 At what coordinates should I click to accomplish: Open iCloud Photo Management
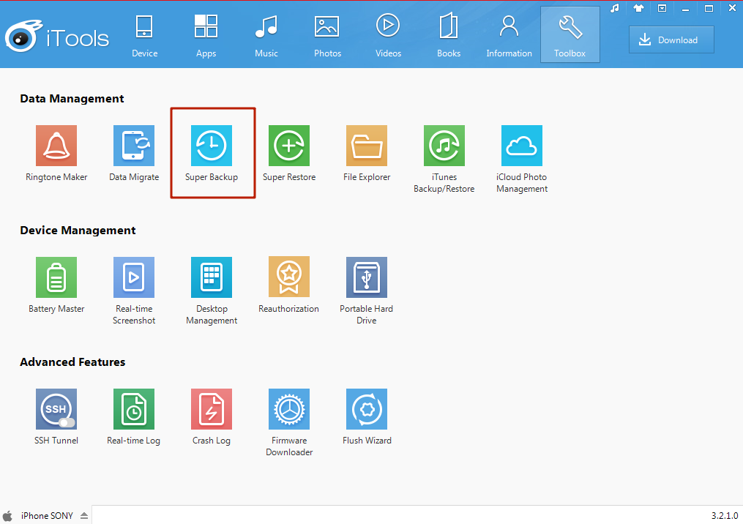coord(522,146)
